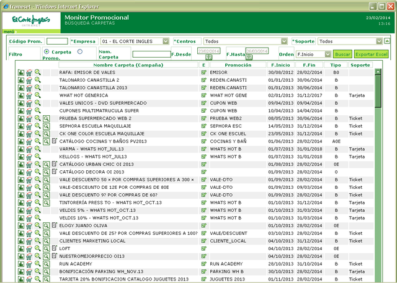Open the document icon on the LOFT row
This screenshot has height=283, width=397.
coord(55,248)
